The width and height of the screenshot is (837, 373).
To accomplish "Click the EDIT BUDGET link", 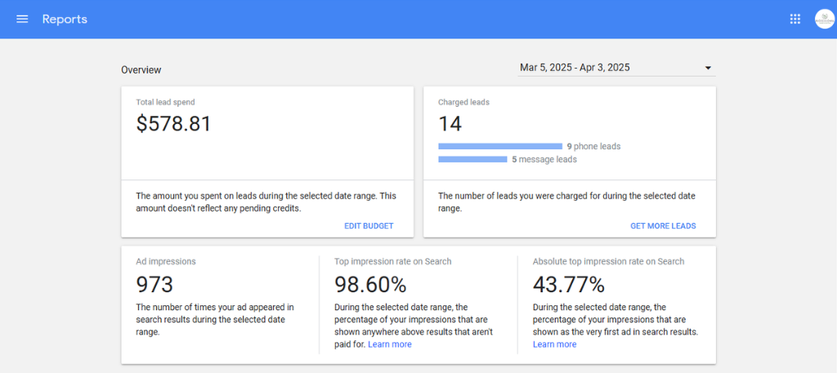I will [x=369, y=226].
